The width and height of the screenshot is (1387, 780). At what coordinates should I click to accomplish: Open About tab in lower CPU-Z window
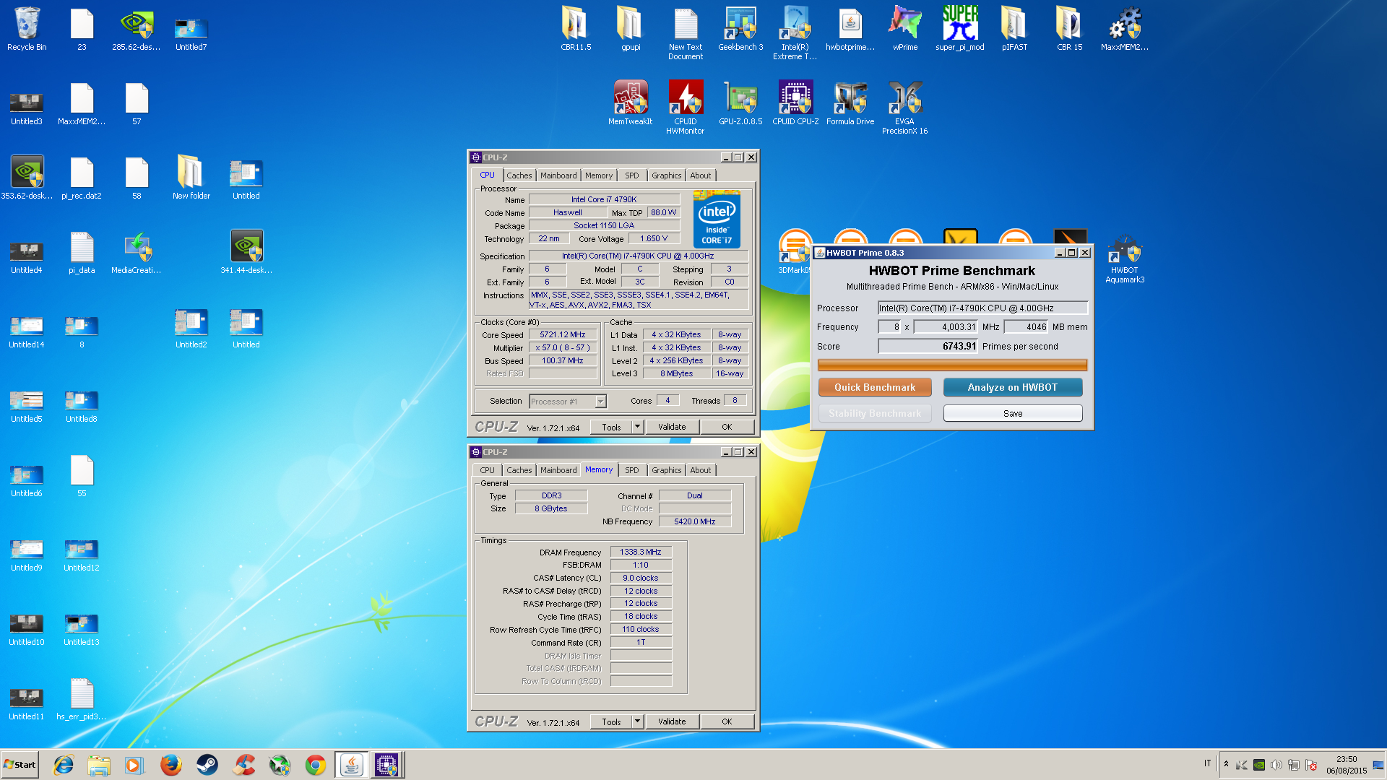700,470
